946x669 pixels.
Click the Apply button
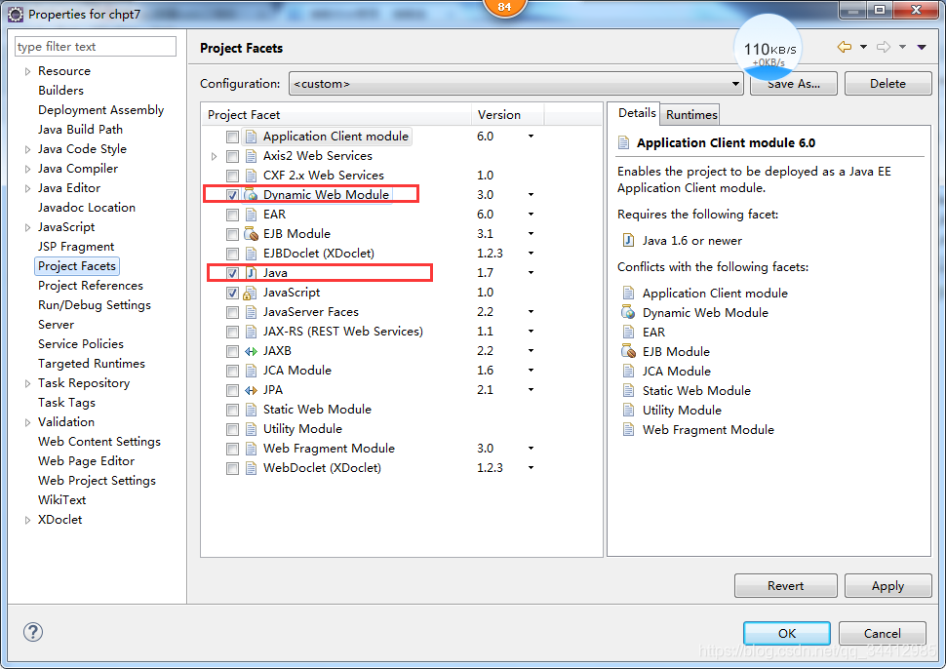coord(888,586)
